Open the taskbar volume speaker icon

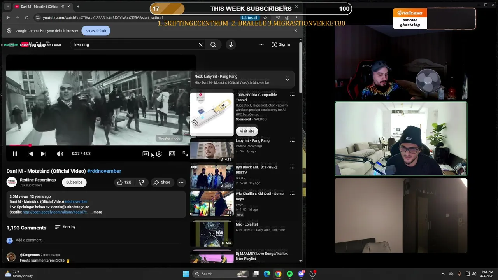pyautogui.click(x=474, y=274)
